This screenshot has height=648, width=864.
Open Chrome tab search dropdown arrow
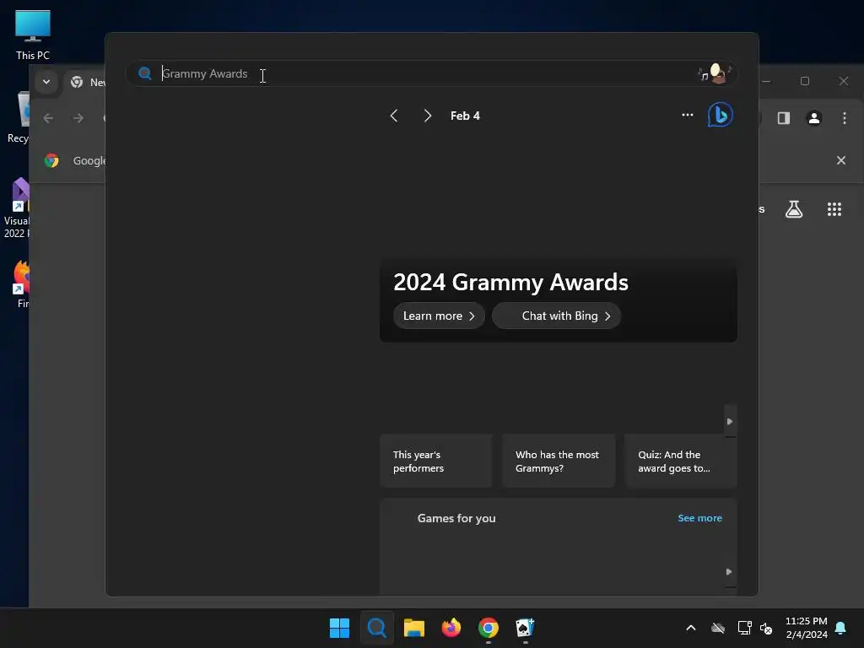coord(46,82)
